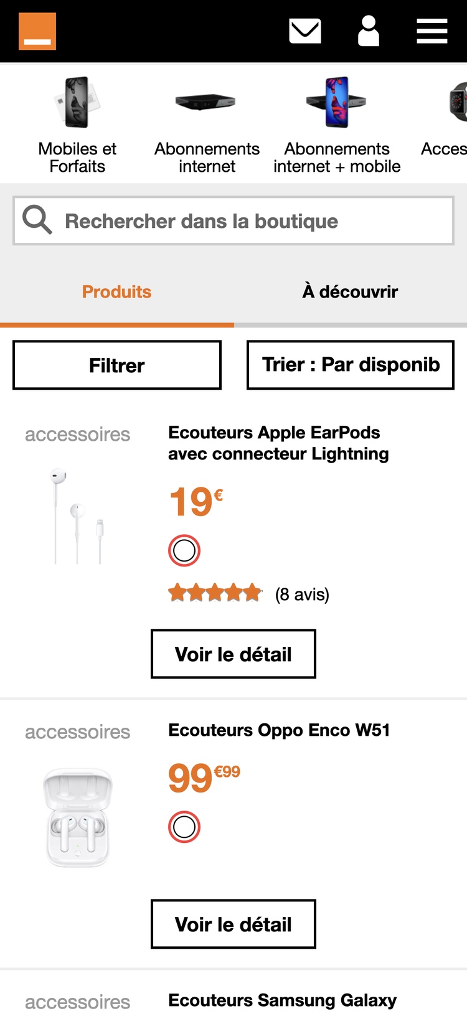Open Mobiles et Forfaits category
The width and height of the screenshot is (467, 1011).
(x=77, y=125)
